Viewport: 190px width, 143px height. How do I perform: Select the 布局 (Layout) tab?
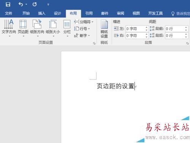tap(73, 13)
